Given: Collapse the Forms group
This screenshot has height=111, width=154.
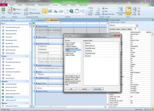Looking at the screenshot, I should [27, 56].
